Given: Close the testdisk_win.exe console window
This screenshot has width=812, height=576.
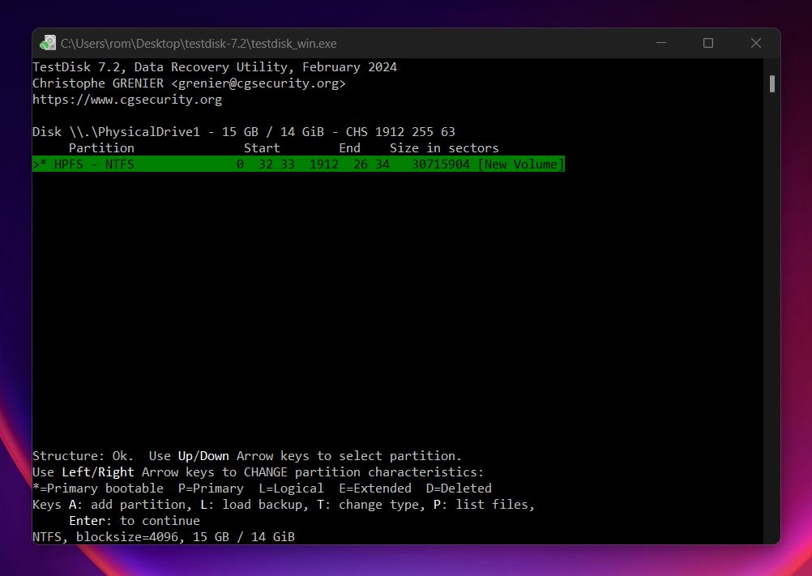Looking at the screenshot, I should click(x=755, y=43).
